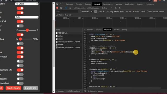
Task: Filter requests by XHR type
Action: point(100,11)
